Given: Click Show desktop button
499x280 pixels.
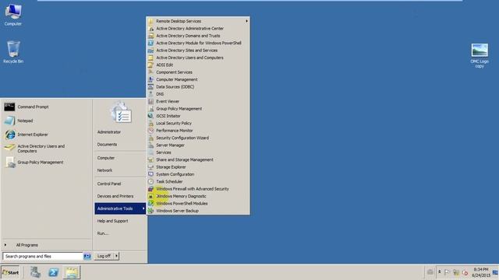Looking at the screenshot, I should 496,272.
